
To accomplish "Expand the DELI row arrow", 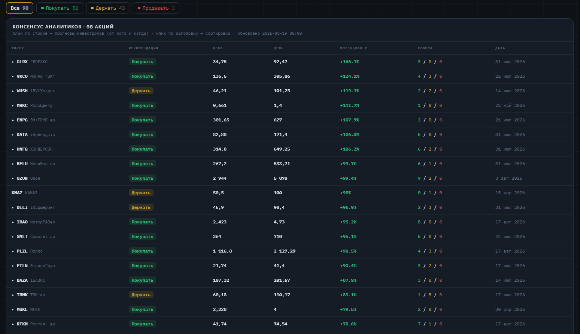I will (x=13, y=208).
